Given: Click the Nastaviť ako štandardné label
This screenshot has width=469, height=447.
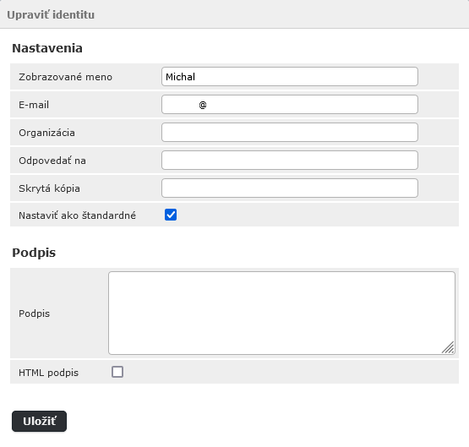Looking at the screenshot, I should 77,215.
